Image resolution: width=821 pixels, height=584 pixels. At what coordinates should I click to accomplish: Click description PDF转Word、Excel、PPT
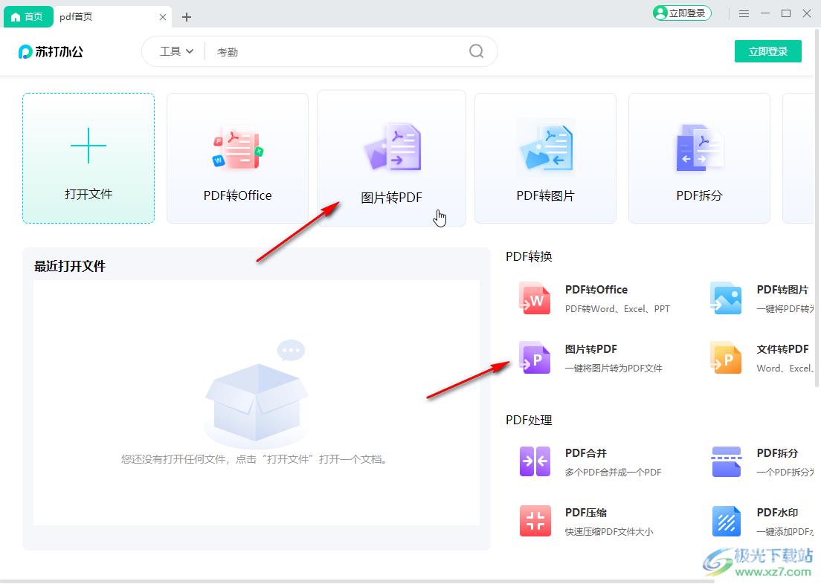[x=617, y=309]
